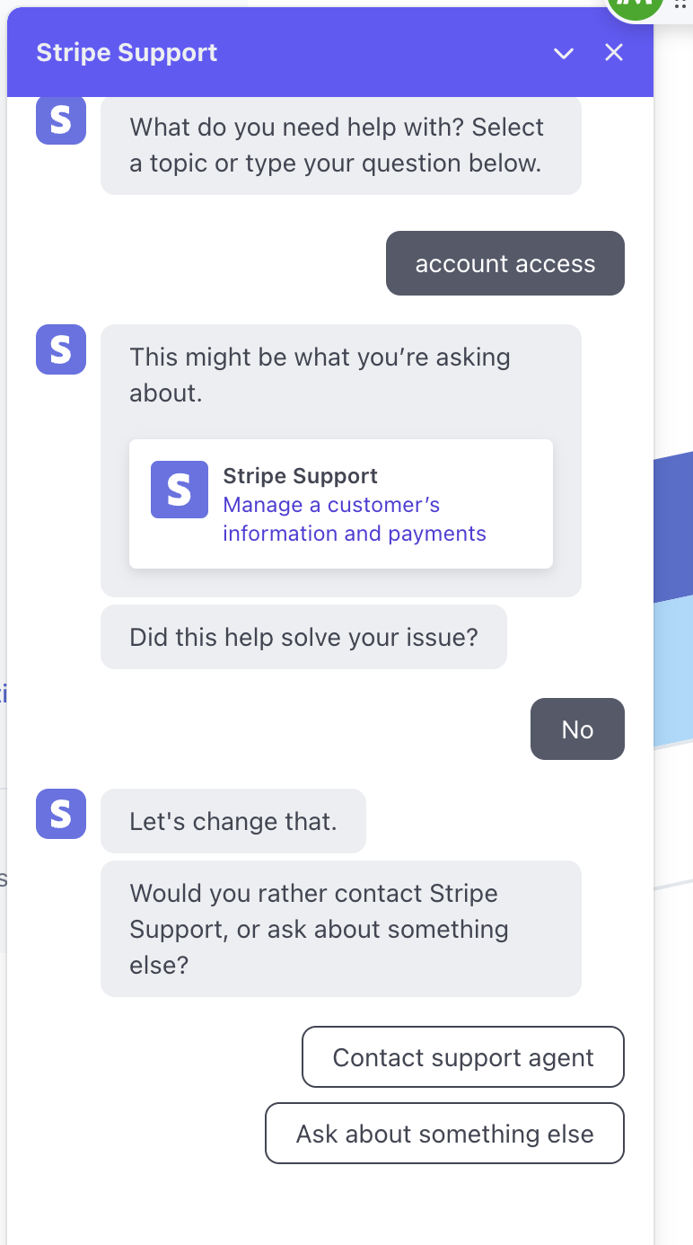Click Stripe logo inside the article card
Screen dimensions: 693x1245
179,490
